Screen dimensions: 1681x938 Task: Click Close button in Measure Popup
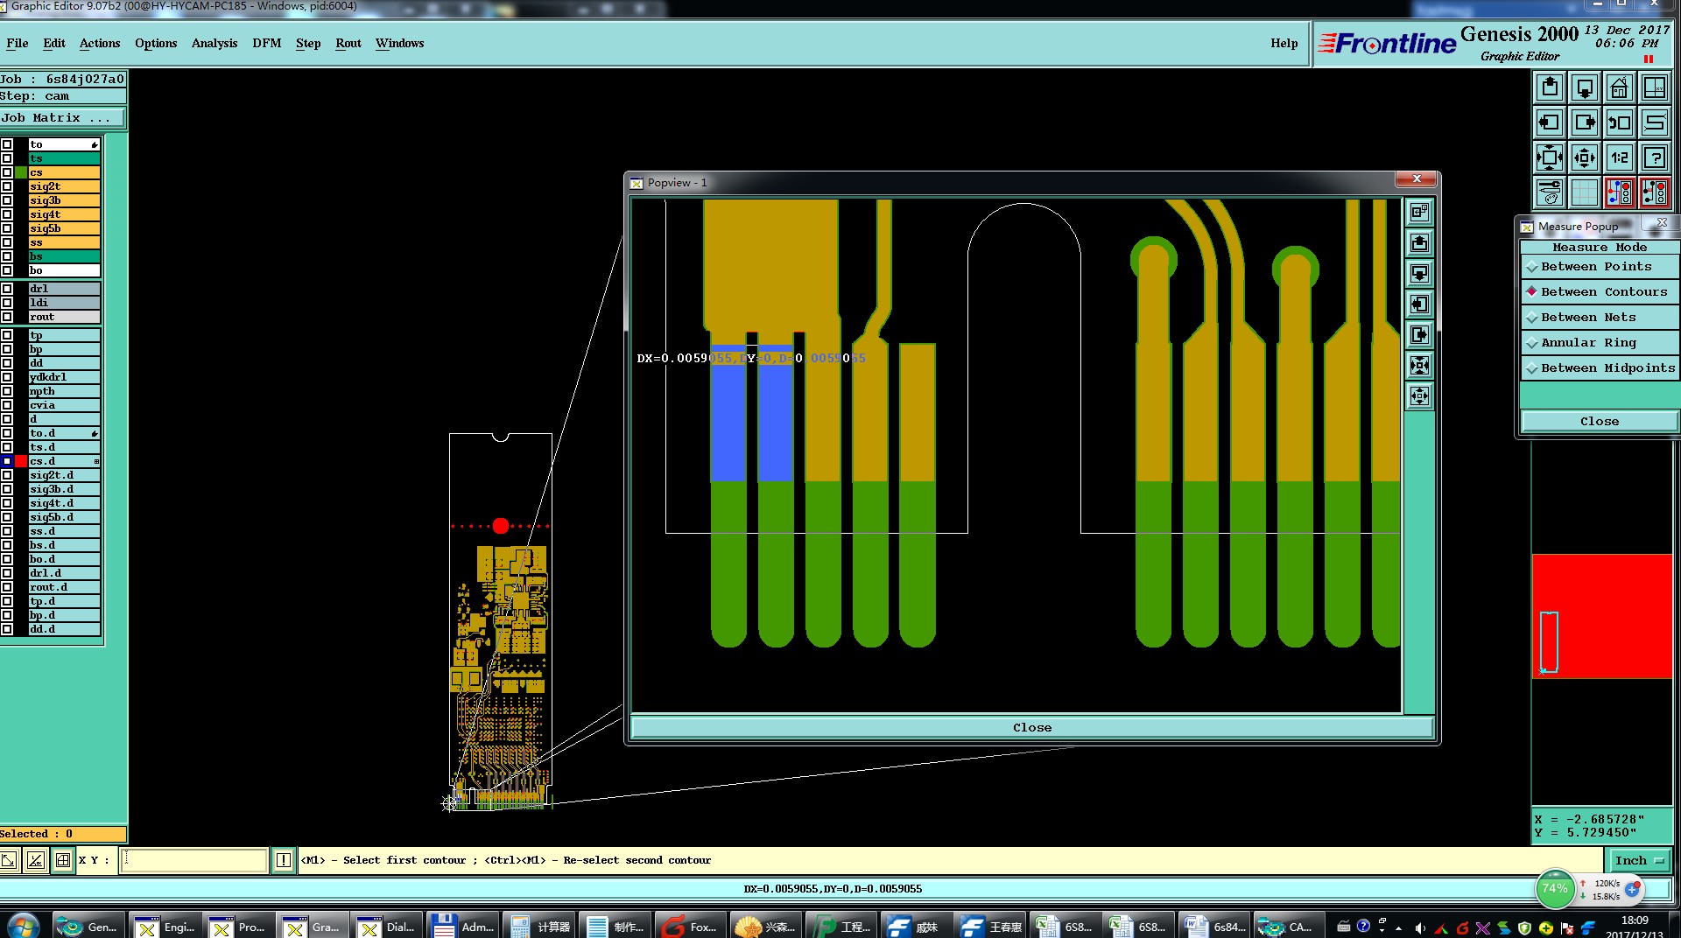pos(1600,422)
